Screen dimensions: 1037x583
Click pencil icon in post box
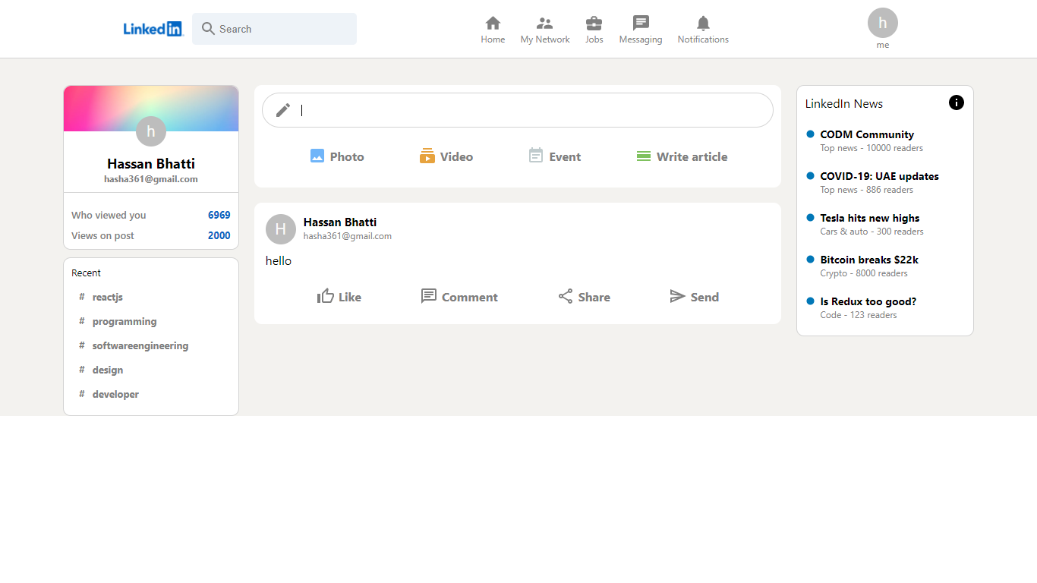point(283,110)
